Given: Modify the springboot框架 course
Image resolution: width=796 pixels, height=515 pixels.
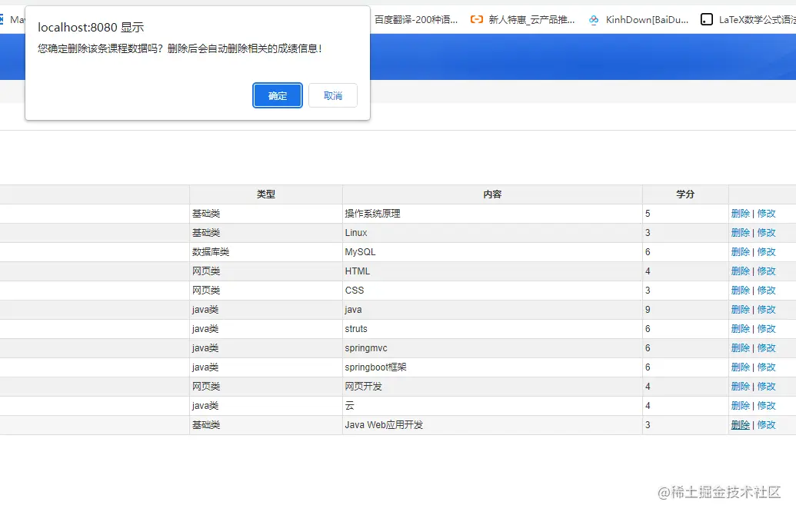Looking at the screenshot, I should point(766,367).
